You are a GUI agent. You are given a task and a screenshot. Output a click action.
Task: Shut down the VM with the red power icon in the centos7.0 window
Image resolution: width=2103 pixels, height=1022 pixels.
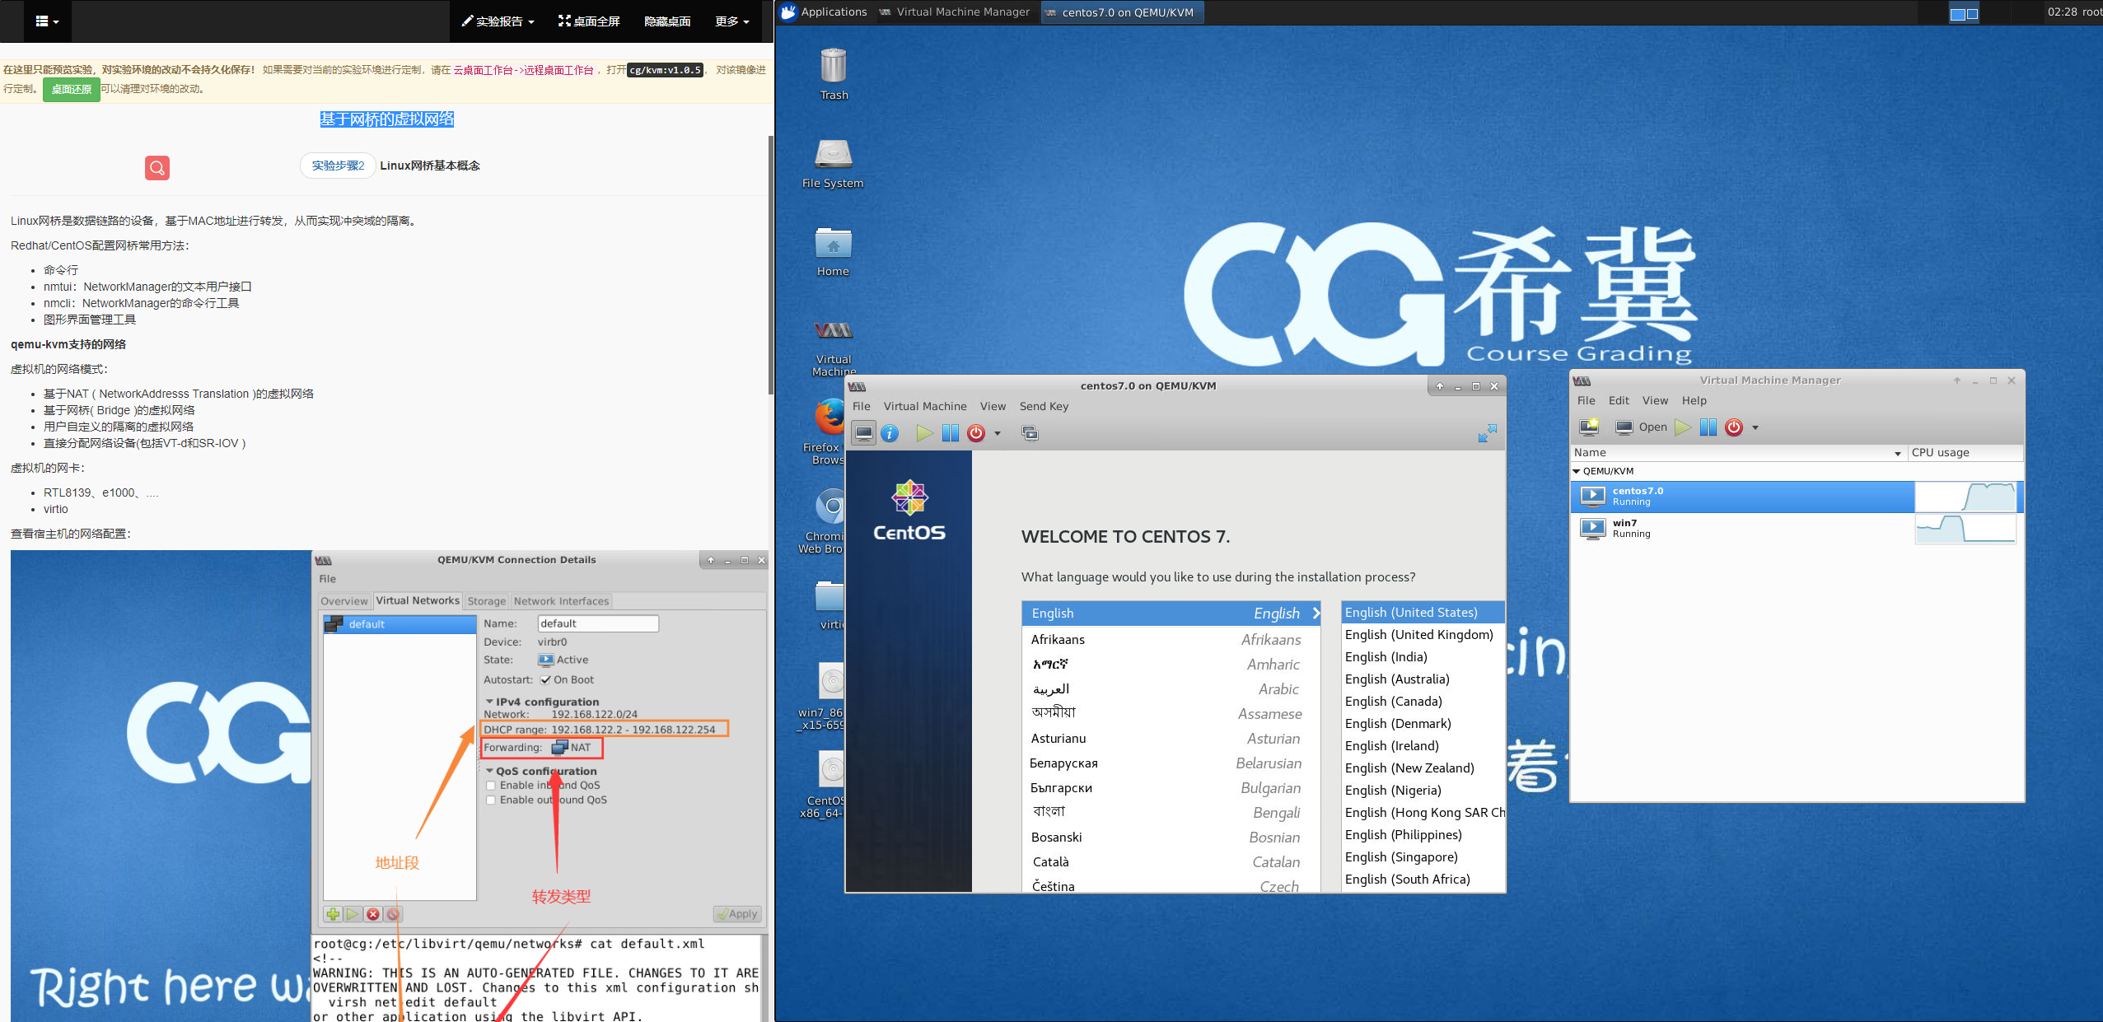tap(976, 433)
